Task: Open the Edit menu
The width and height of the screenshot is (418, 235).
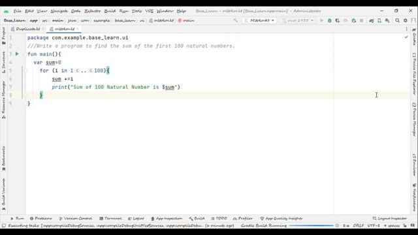Action: click(x=29, y=11)
